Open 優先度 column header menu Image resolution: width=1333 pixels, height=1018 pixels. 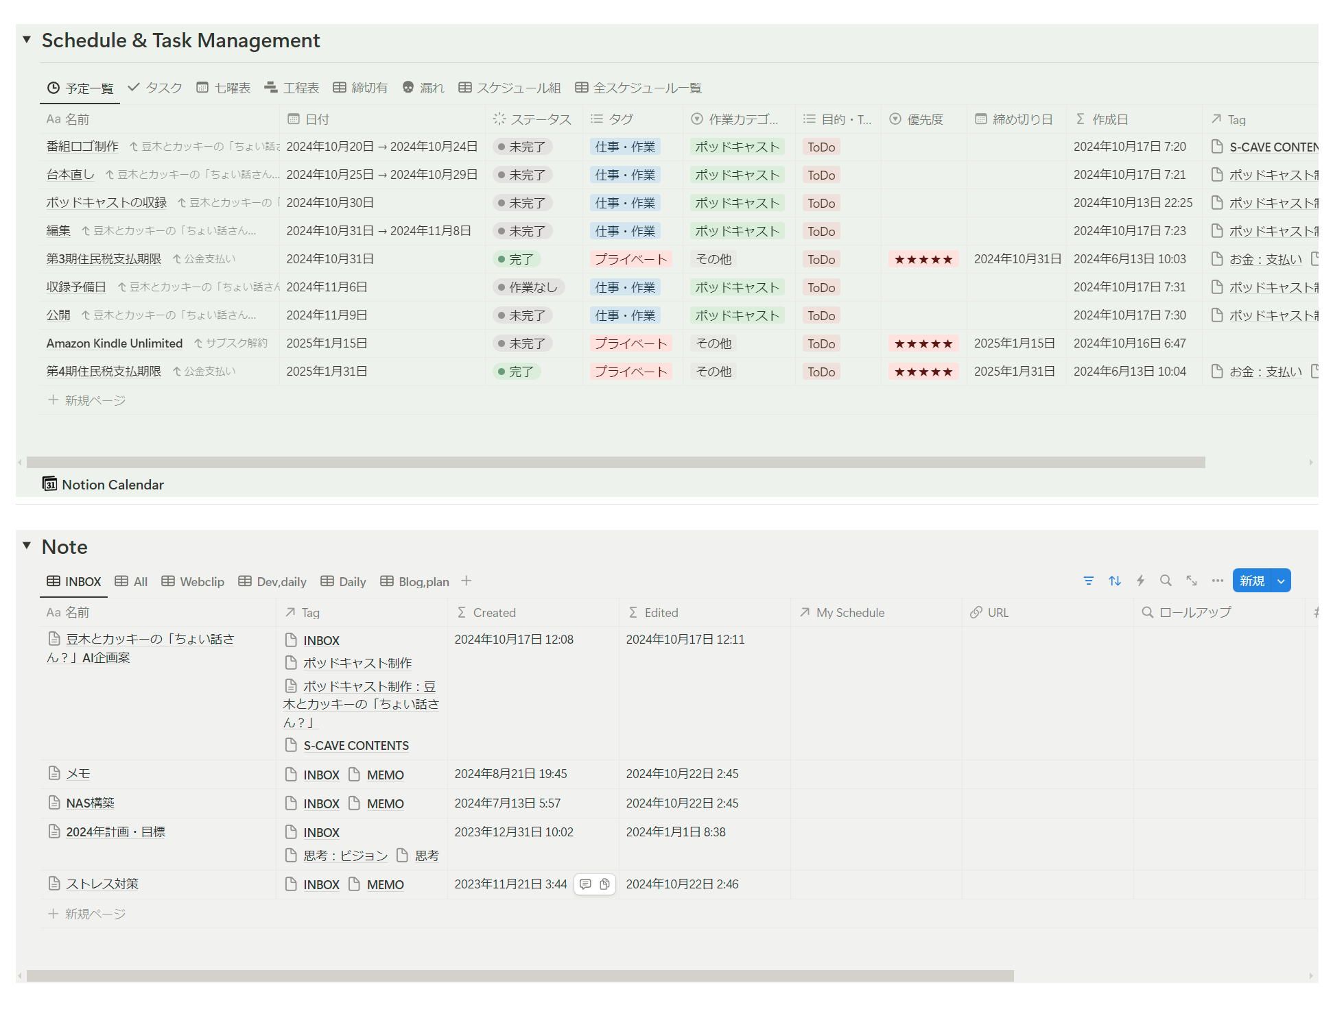(917, 119)
